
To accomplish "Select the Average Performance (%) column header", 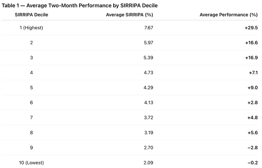I will [x=229, y=15].
